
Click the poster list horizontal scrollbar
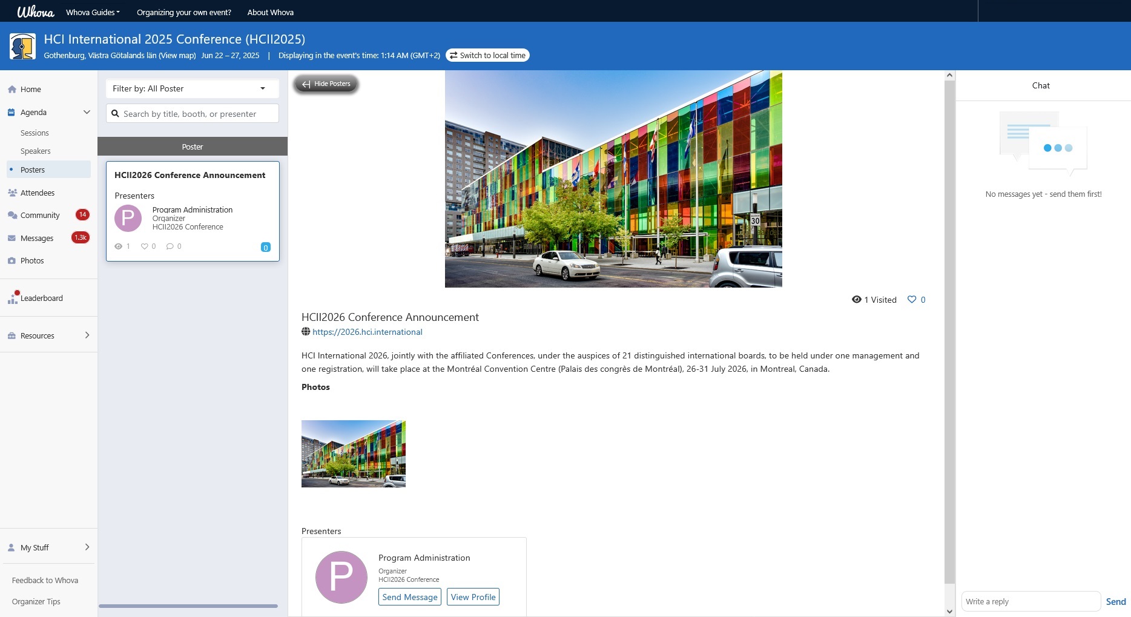point(188,605)
